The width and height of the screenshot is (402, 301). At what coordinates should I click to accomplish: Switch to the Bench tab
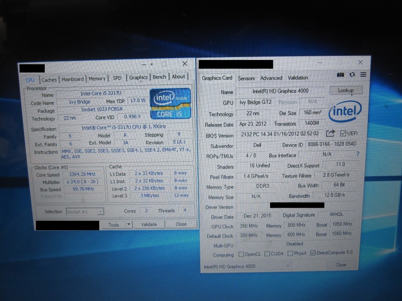[x=159, y=77]
